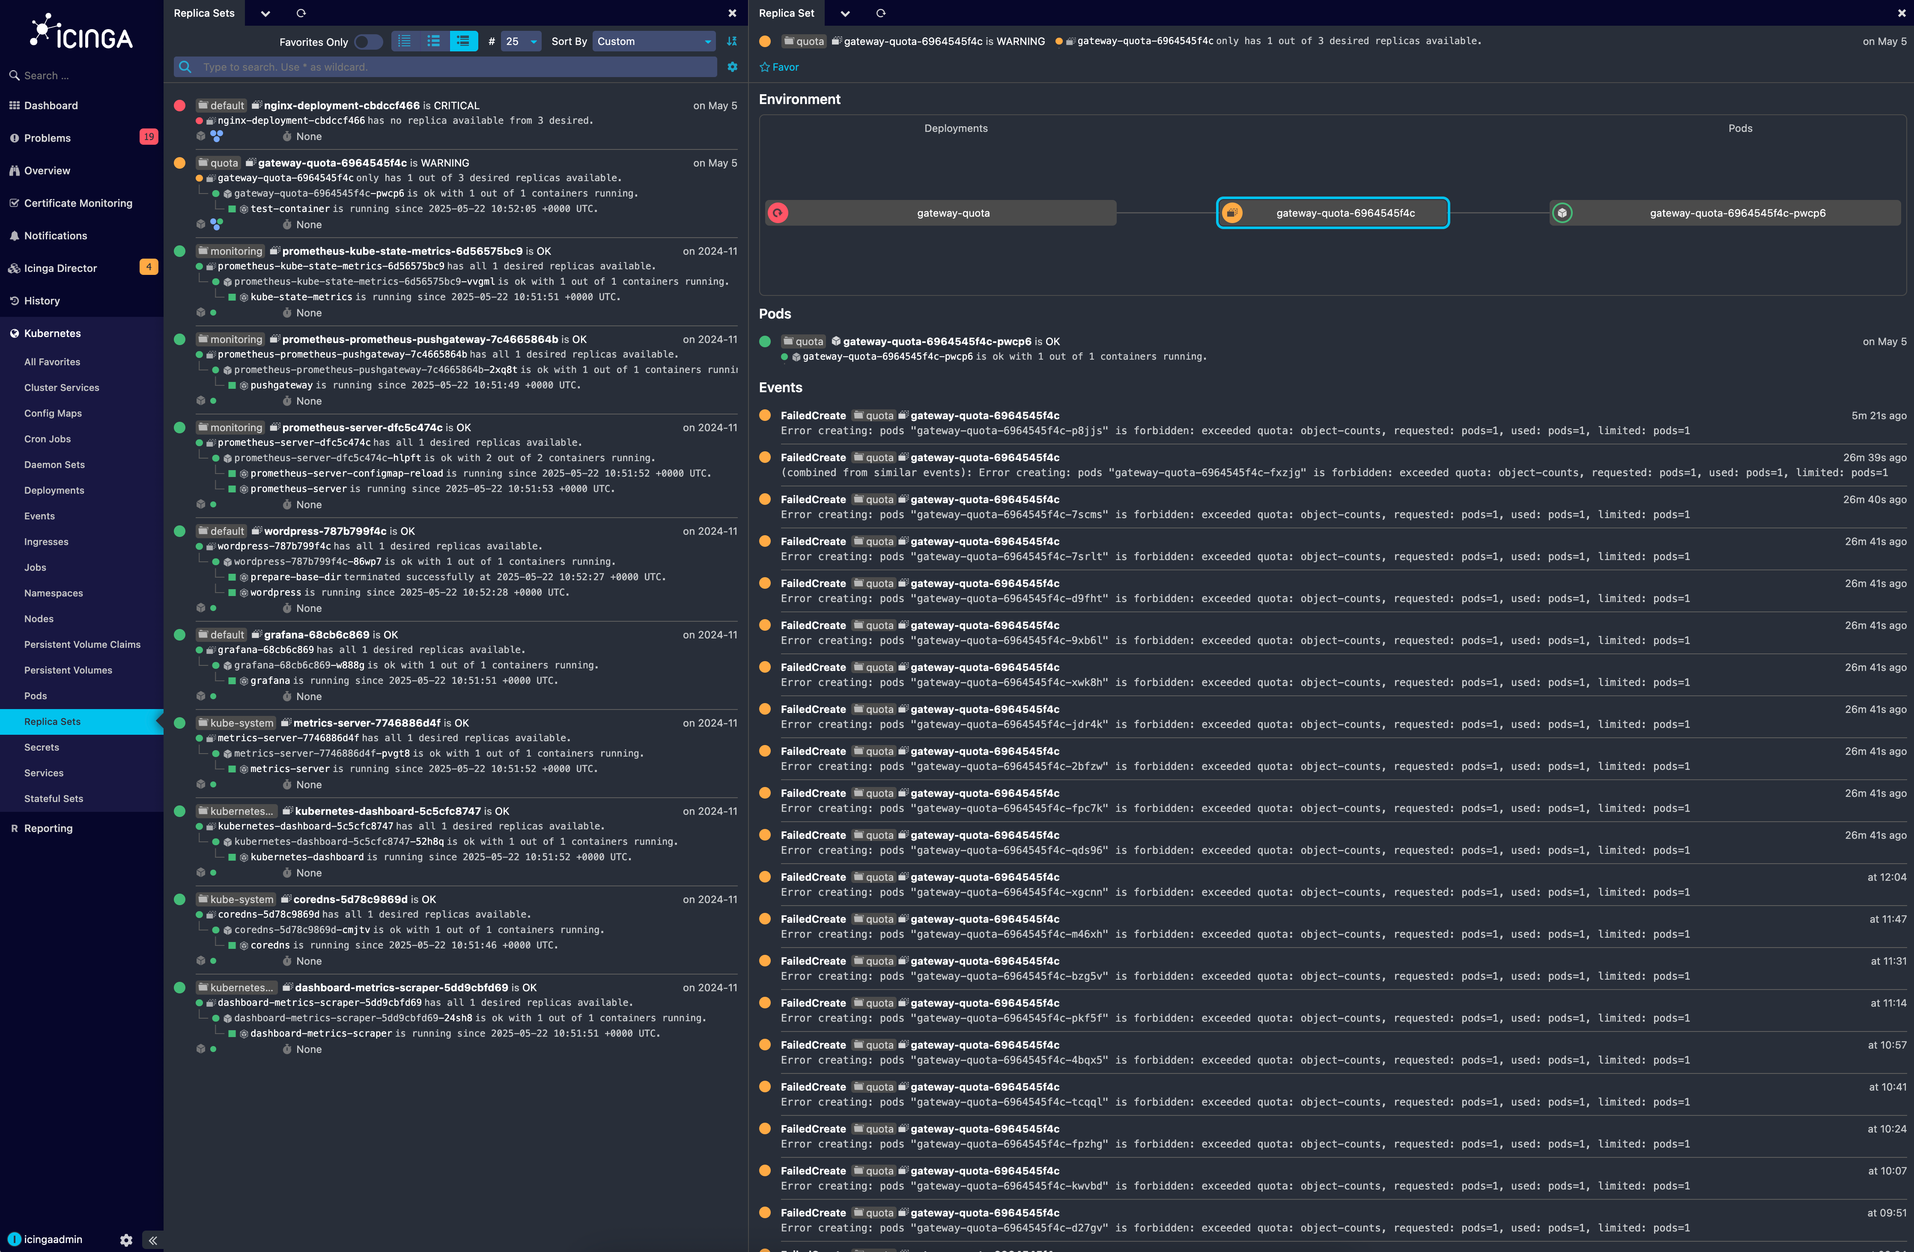Refresh the Replica Sets list
This screenshot has height=1252, width=1914.
coord(301,13)
